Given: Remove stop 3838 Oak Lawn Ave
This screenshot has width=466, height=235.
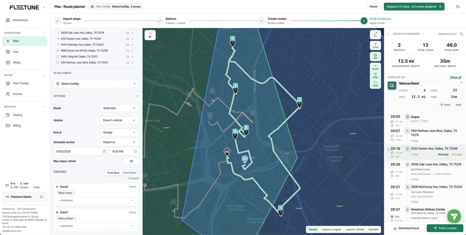Looking at the screenshot, I should tap(132, 33).
